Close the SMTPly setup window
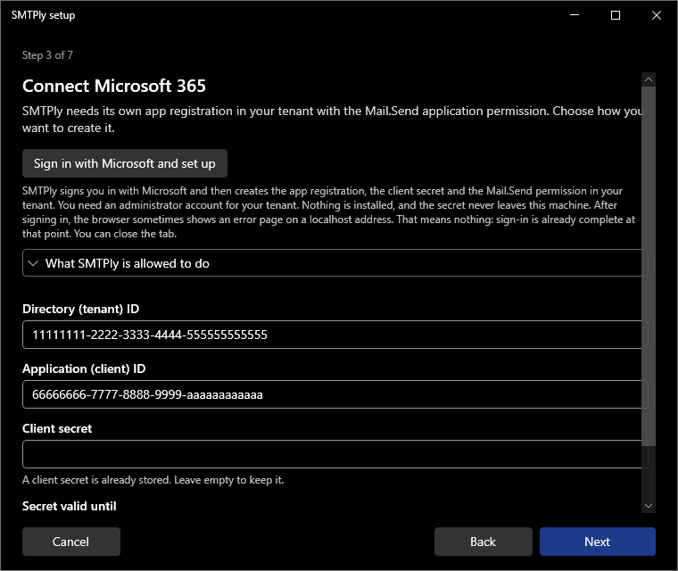 click(656, 15)
